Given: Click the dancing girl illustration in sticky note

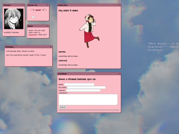Looking at the screenshot, I should click(x=89, y=31).
